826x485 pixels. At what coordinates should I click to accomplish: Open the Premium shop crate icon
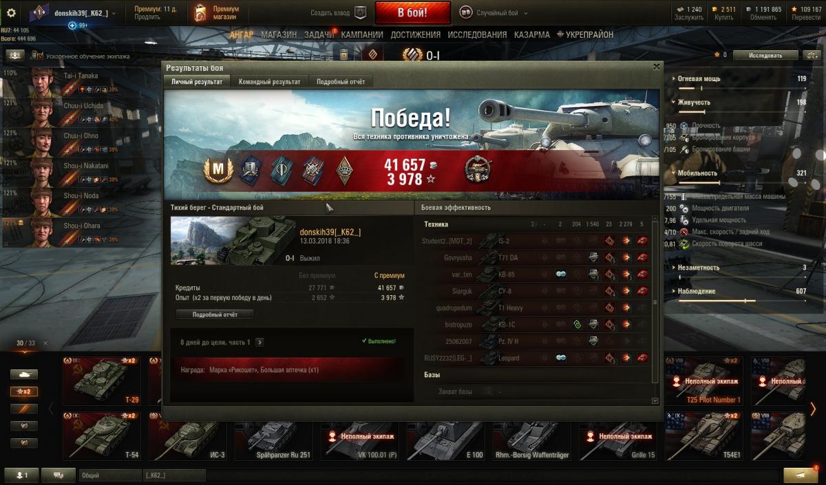pos(200,12)
